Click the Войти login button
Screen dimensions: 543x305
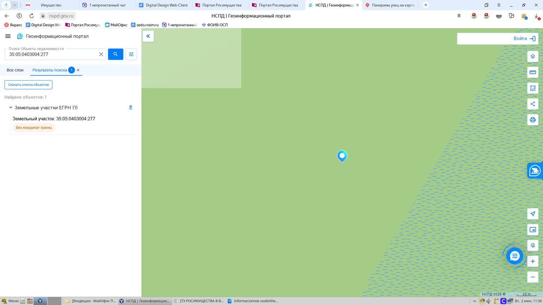click(x=525, y=39)
